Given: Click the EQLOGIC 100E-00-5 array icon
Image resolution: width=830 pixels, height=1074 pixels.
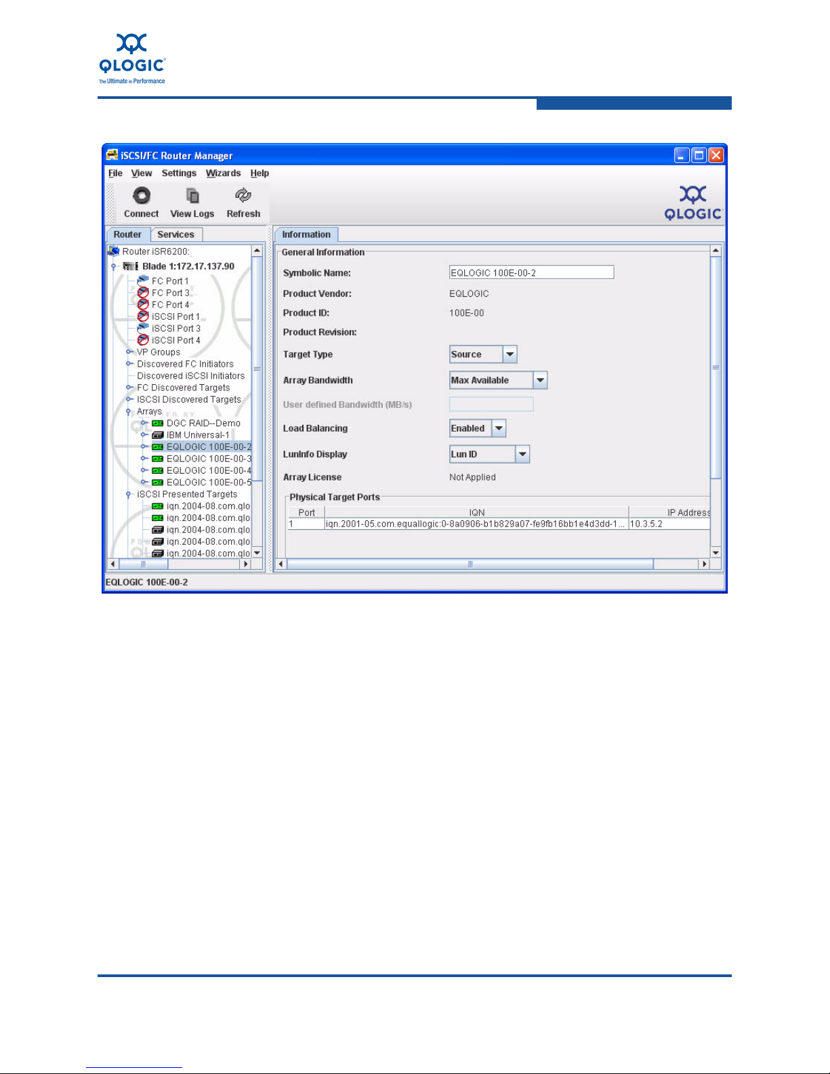Looking at the screenshot, I should [x=158, y=482].
